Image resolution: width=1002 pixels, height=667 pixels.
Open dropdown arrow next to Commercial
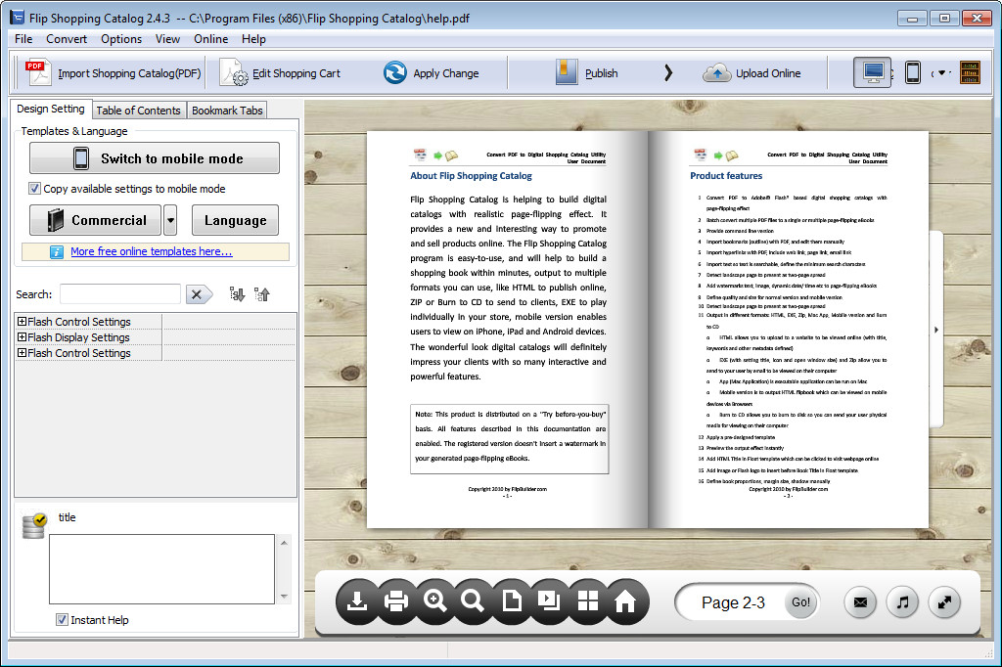tap(170, 220)
